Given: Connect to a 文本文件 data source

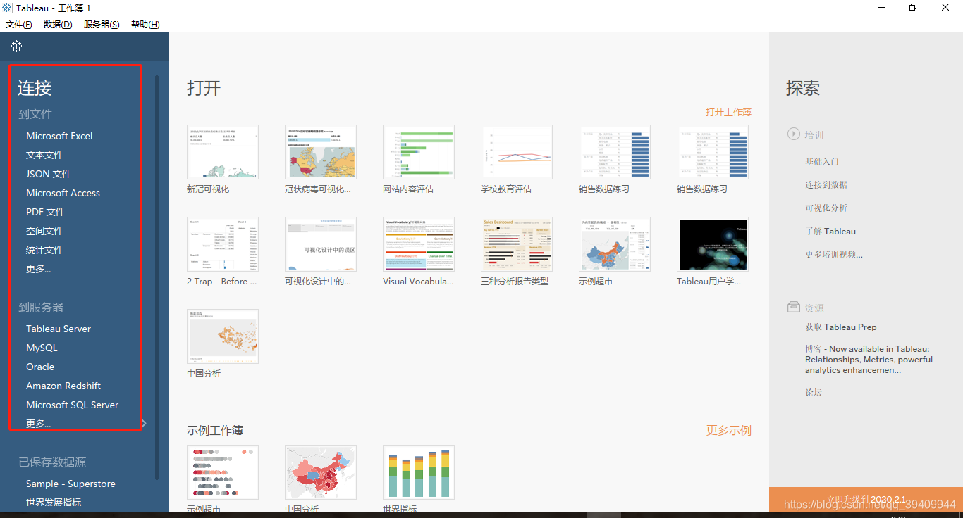Looking at the screenshot, I should pos(44,155).
